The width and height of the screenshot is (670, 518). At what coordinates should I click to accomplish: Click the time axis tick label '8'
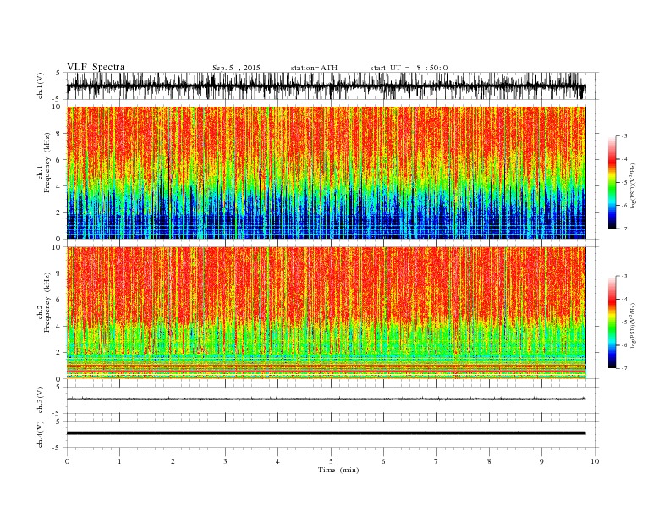tap(489, 461)
